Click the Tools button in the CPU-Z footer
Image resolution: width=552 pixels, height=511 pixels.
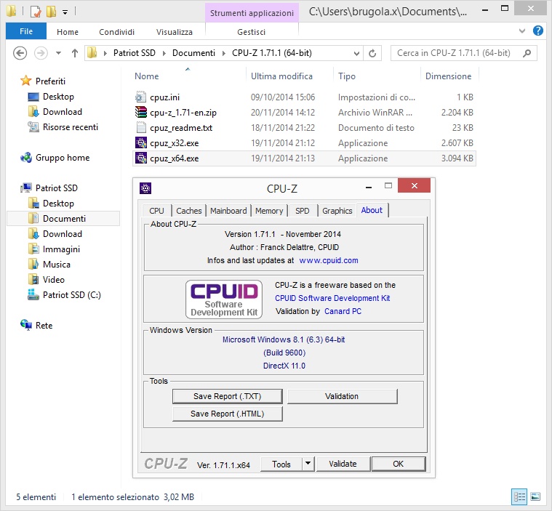(281, 464)
